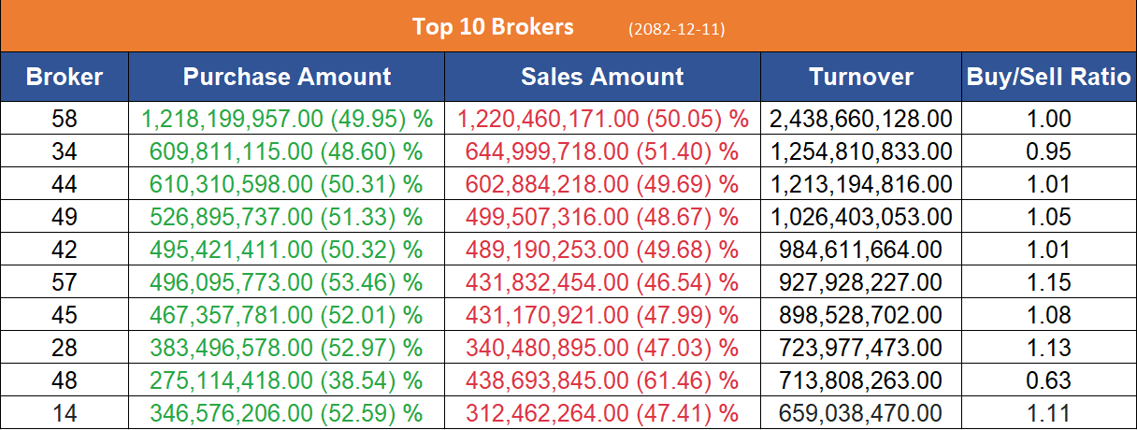Image resolution: width=1137 pixels, height=430 pixels.
Task: Select the Sales Amount column header
Action: (x=602, y=77)
